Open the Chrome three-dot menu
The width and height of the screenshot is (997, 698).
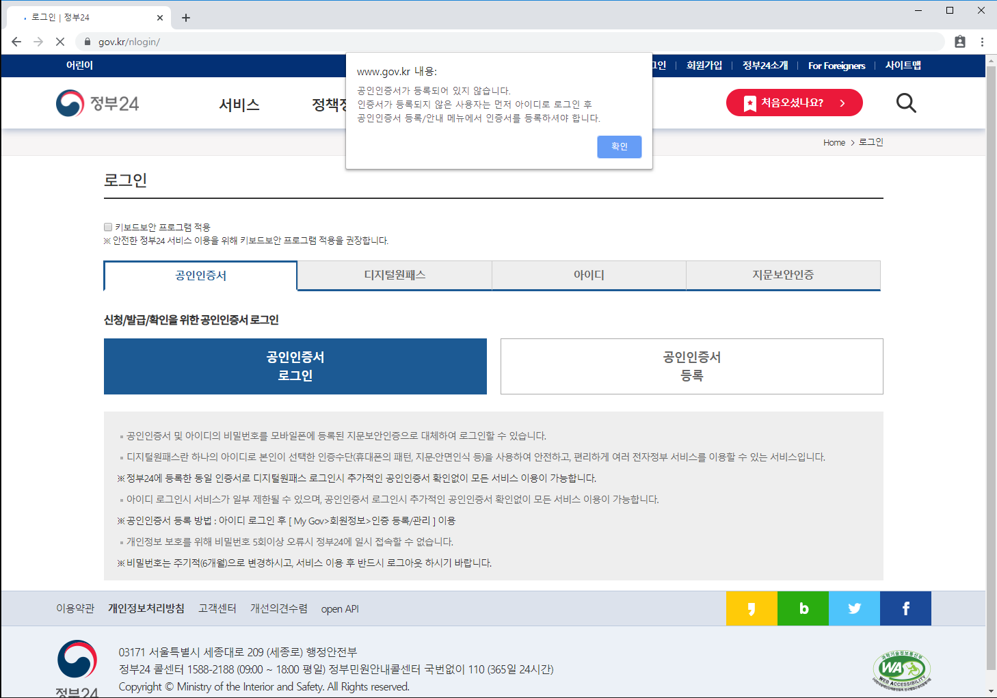pyautogui.click(x=982, y=42)
